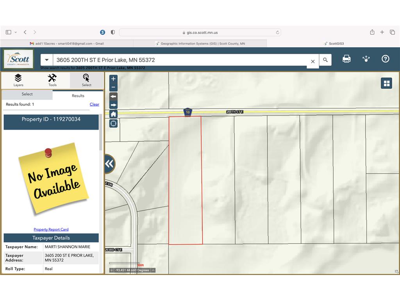Open the Geographic Information Systems tab
Viewport: 400px width, 300px height.
(x=200, y=44)
